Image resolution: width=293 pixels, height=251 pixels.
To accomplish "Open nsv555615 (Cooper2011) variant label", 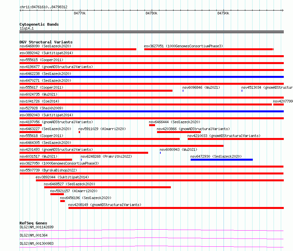I will tap(41, 60).
